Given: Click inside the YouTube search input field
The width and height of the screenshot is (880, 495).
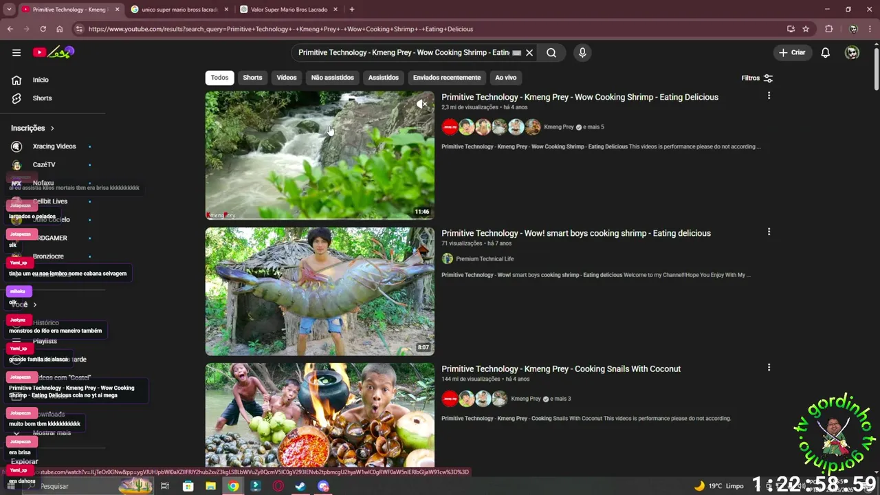Looking at the screenshot, I should click(x=404, y=52).
